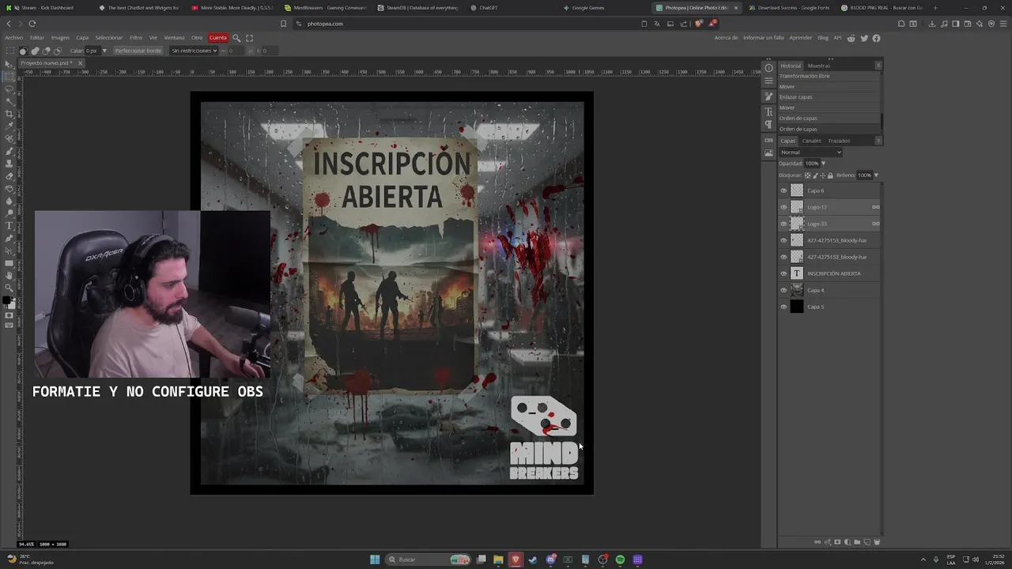This screenshot has height=569, width=1012.
Task: Select the Paint Bucket tool
Action: click(9, 188)
